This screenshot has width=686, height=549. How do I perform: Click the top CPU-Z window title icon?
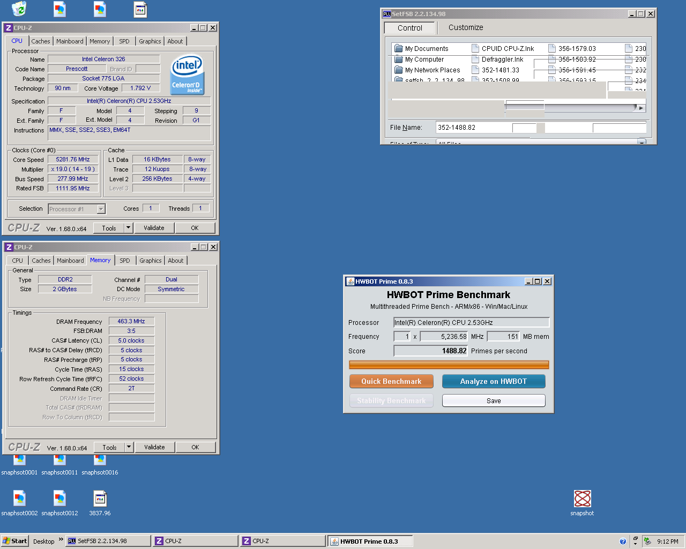pos(9,28)
